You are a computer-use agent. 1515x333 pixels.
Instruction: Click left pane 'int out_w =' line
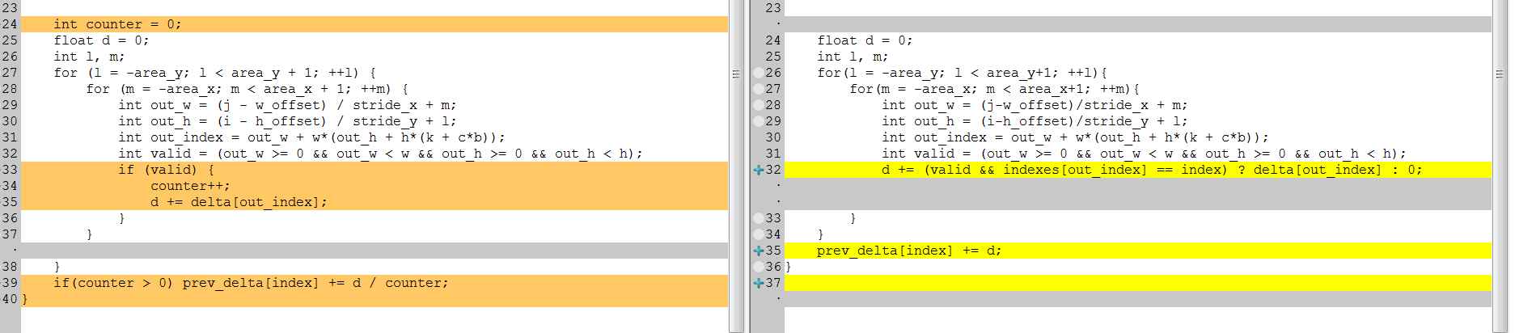click(287, 105)
